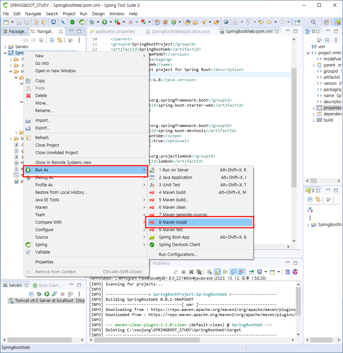The width and height of the screenshot is (343, 353).
Task: Click Refresh in the context menu
Action: pyautogui.click(x=86, y=138)
